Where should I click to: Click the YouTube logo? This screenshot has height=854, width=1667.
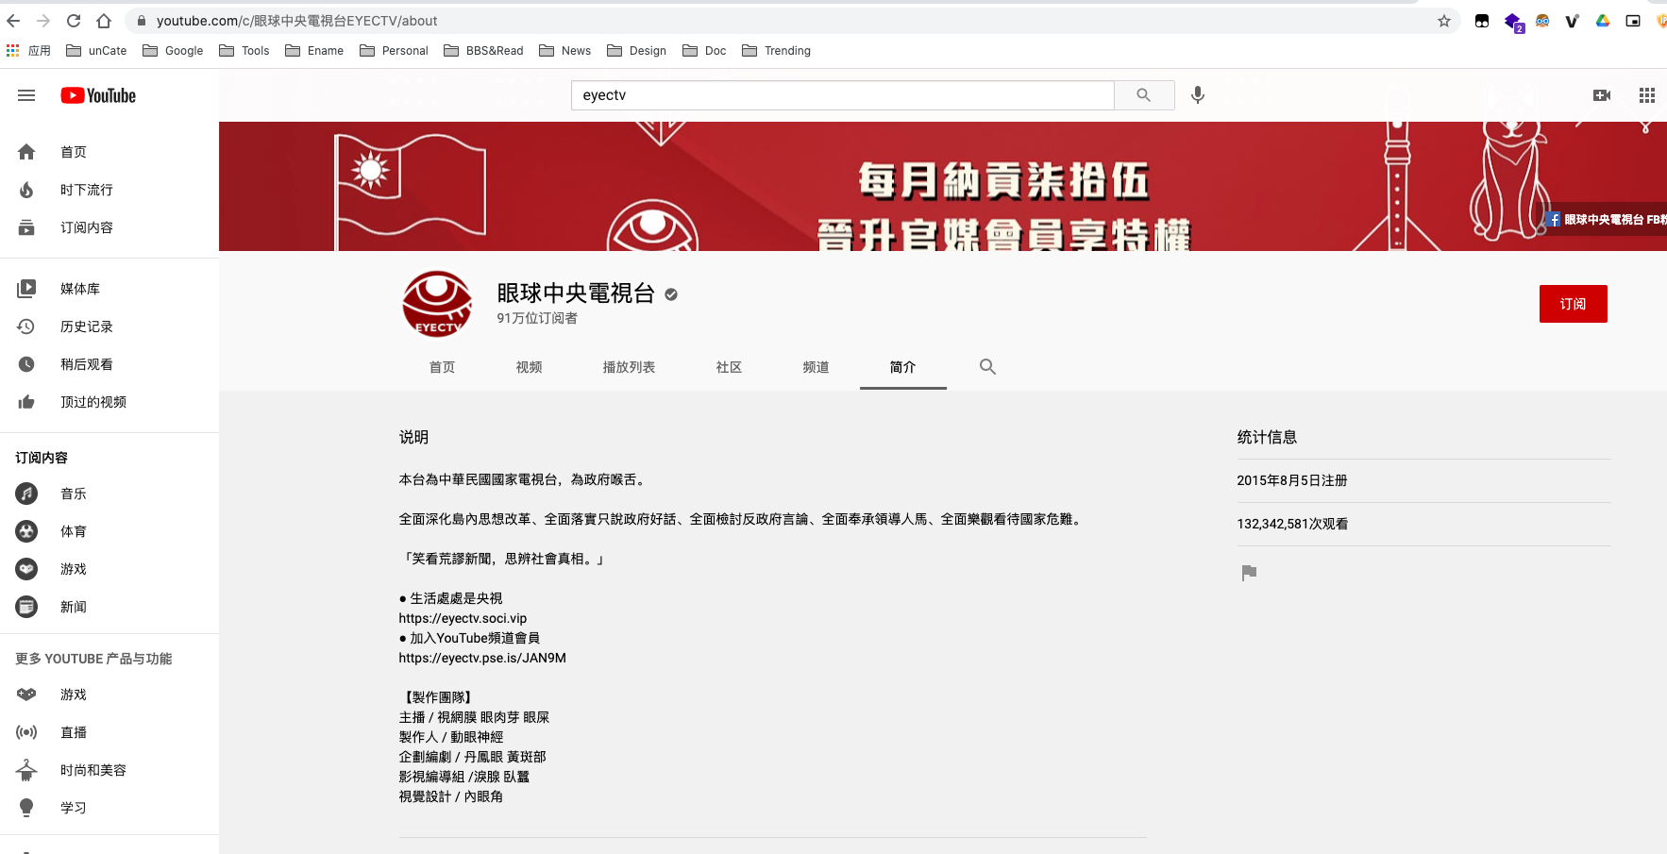click(x=98, y=95)
